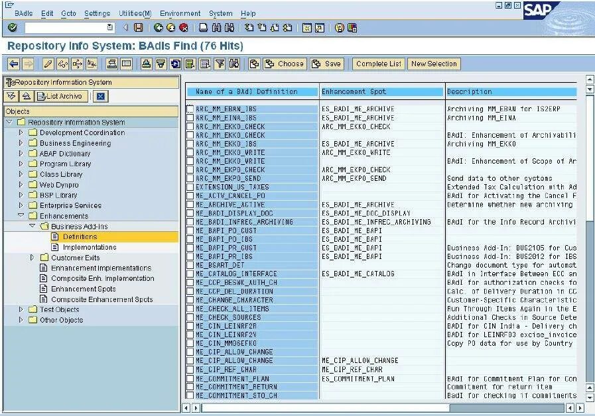The height and width of the screenshot is (416, 595).
Task: Open the Utilities(M) menu
Action: (135, 13)
